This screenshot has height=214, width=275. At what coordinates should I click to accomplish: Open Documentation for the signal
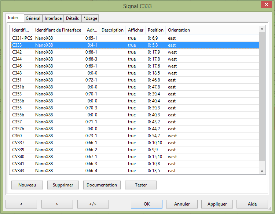click(102, 185)
